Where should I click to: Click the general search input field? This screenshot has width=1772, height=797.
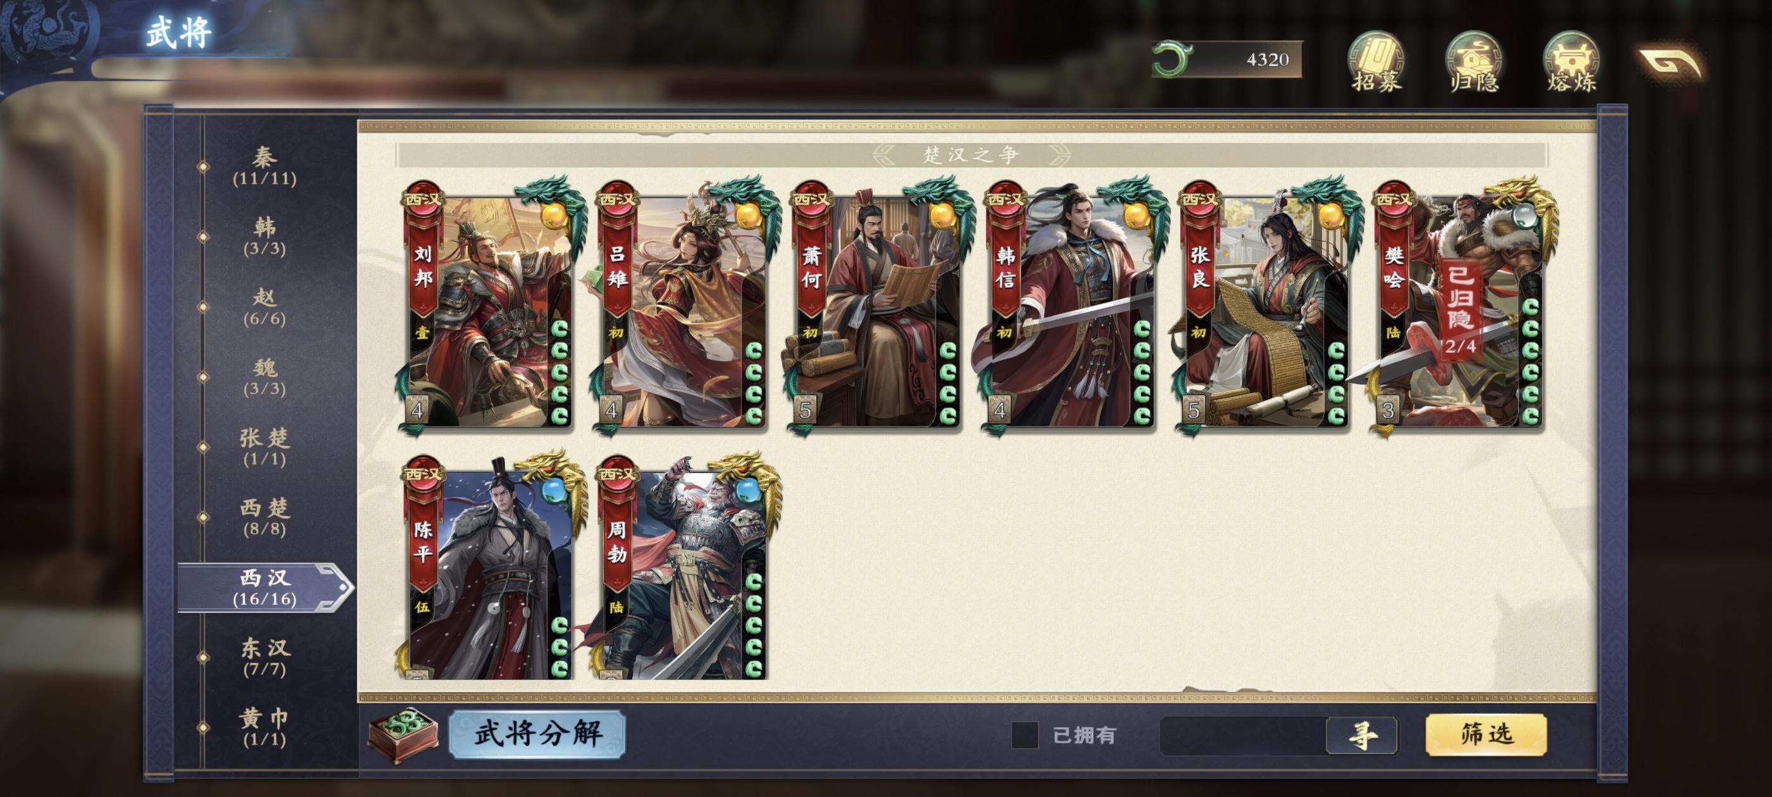(x=1244, y=736)
